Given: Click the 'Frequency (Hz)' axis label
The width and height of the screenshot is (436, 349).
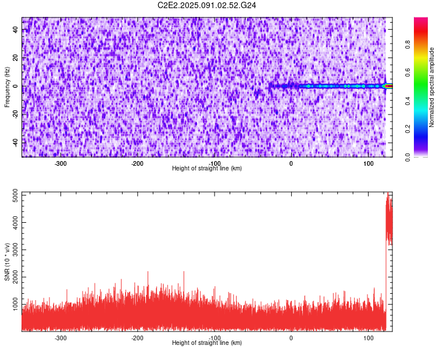Looking at the screenshot, I should (7, 87).
